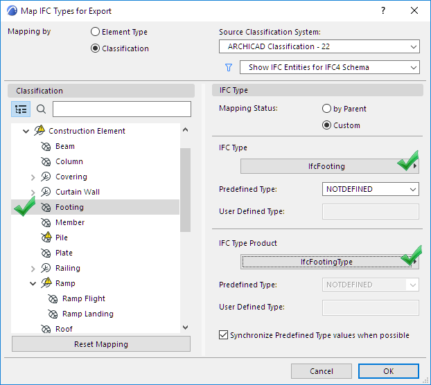Click the Pile warning classification icon

46,238
